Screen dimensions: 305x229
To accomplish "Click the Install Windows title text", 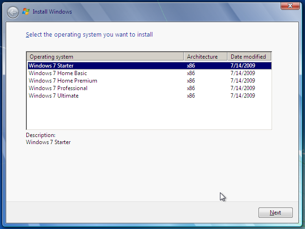I will coord(52,12).
